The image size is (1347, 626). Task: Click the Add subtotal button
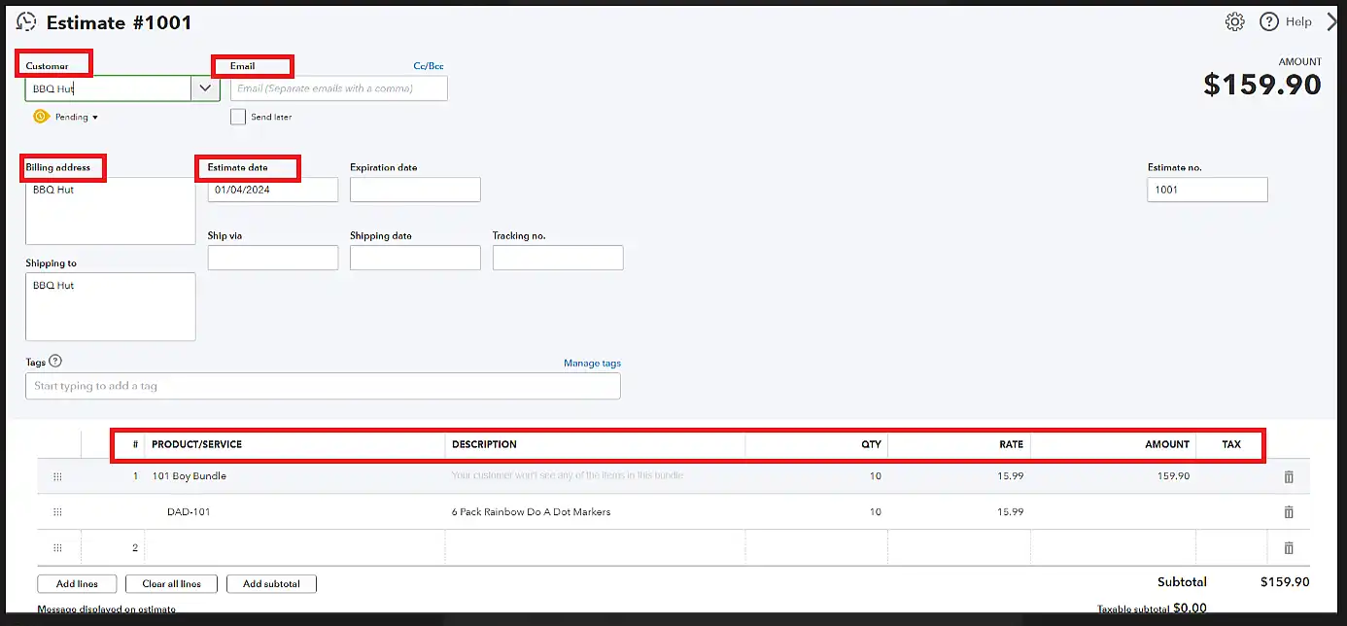tap(271, 584)
